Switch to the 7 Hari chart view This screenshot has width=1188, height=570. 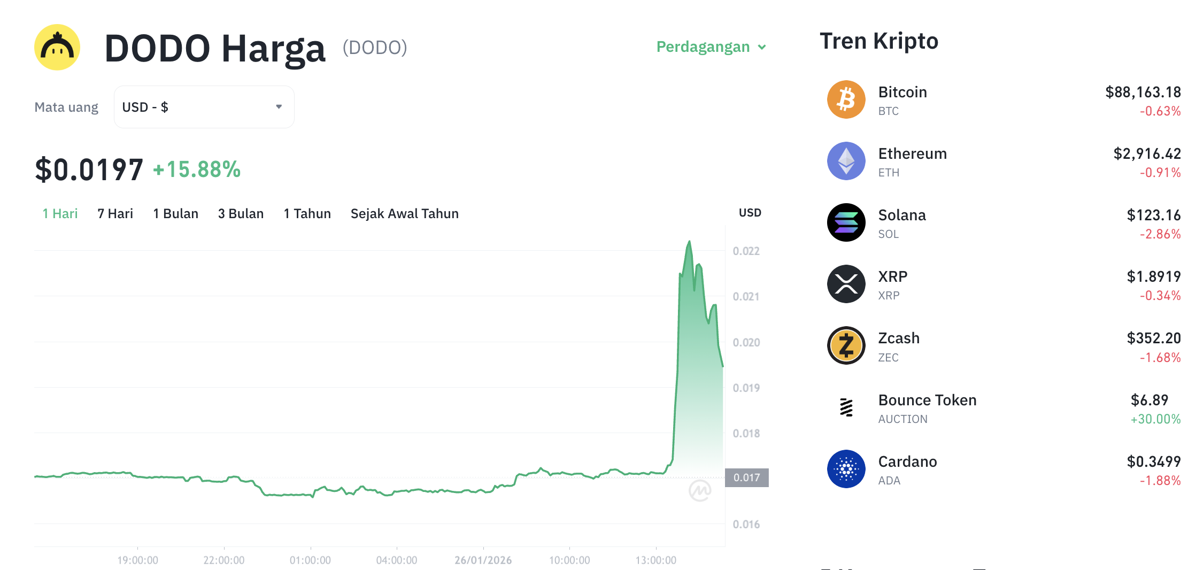(114, 213)
